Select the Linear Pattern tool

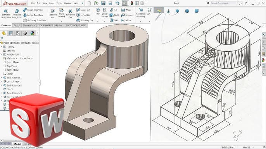[x=105, y=13]
